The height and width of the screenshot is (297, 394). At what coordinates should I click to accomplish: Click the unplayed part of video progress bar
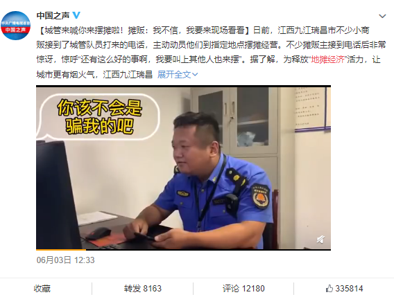[x=208, y=250]
